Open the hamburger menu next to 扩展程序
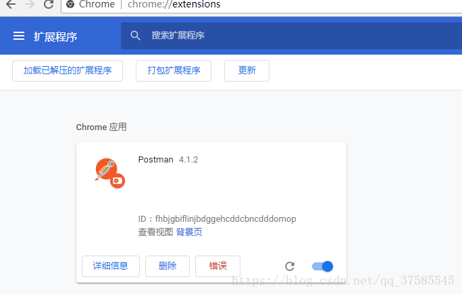Viewport: 462px width, 294px height. [x=19, y=36]
